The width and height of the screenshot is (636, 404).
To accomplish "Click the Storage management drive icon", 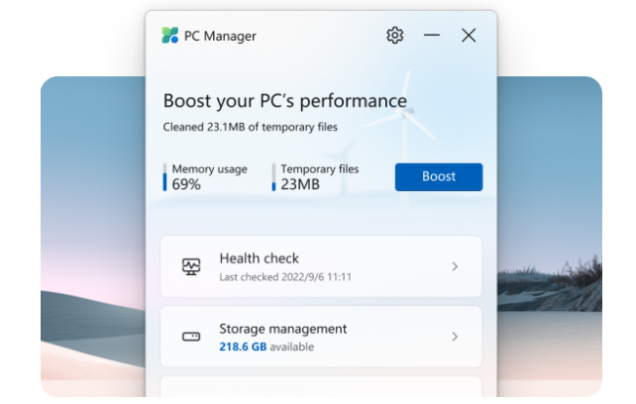I will click(x=191, y=337).
